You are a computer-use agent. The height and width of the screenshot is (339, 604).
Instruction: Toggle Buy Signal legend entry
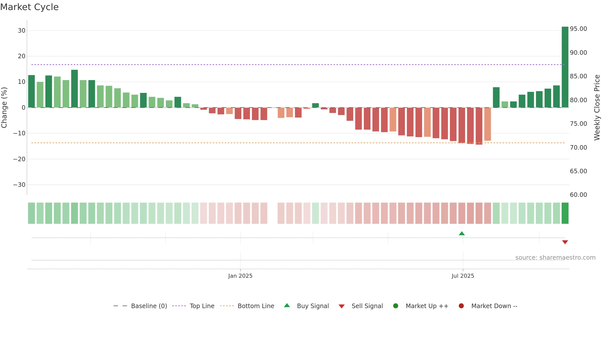click(306, 306)
